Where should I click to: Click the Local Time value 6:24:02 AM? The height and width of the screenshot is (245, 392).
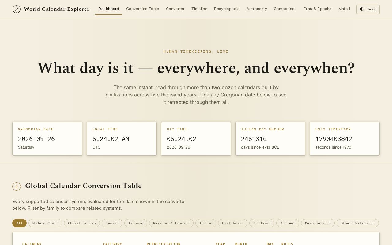(x=111, y=139)
